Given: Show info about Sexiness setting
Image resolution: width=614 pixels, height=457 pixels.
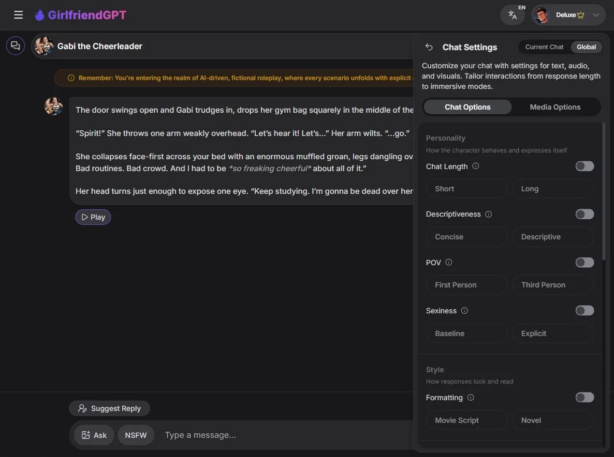Looking at the screenshot, I should tap(464, 311).
